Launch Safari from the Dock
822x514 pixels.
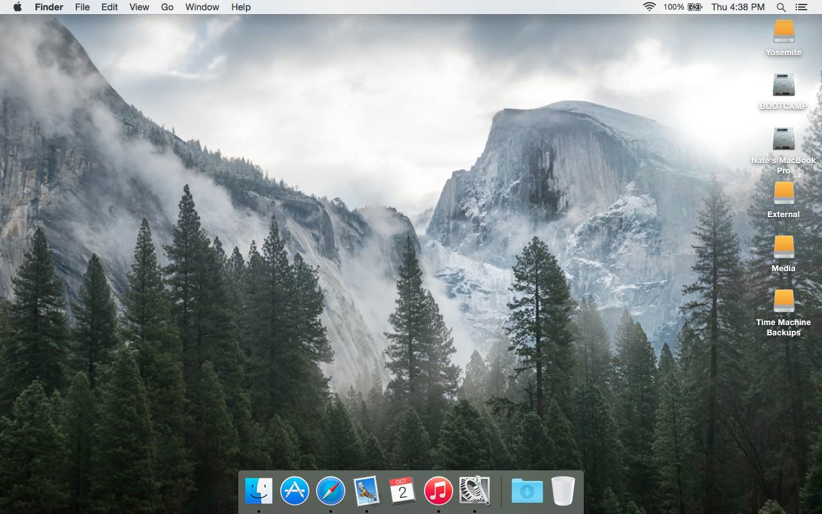[x=331, y=492]
